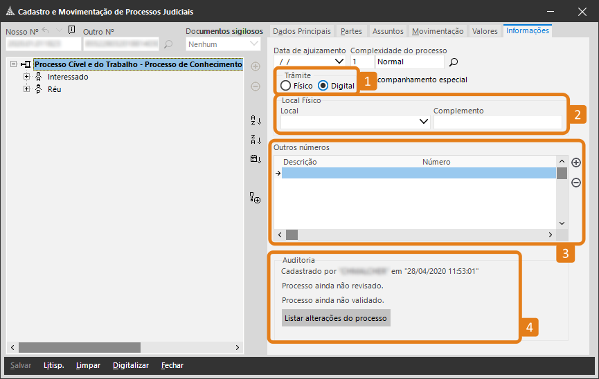Screen dimensions: 599x379
Task: Click the A-Z ascending sort icon
Action: click(x=256, y=120)
